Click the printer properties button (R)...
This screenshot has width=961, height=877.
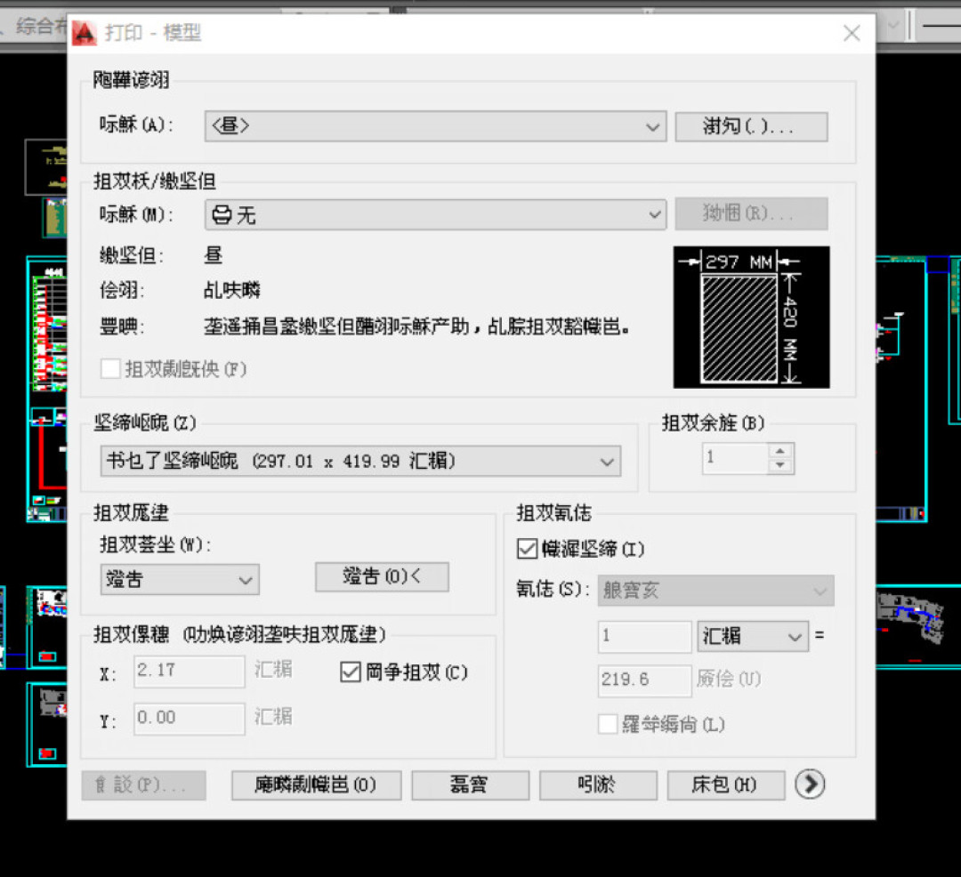[751, 213]
